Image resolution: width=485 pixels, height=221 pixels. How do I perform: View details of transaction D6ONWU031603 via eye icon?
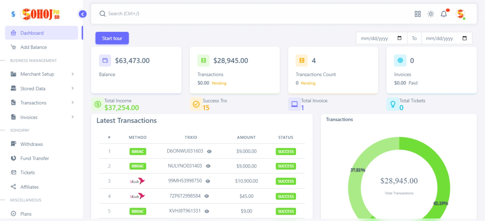209,151
